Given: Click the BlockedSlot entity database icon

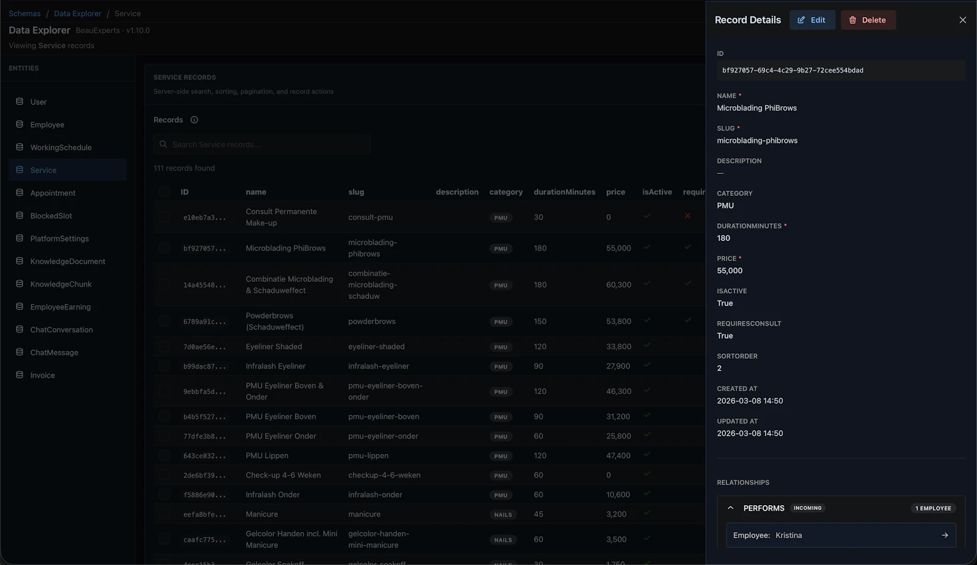Looking at the screenshot, I should click(20, 215).
